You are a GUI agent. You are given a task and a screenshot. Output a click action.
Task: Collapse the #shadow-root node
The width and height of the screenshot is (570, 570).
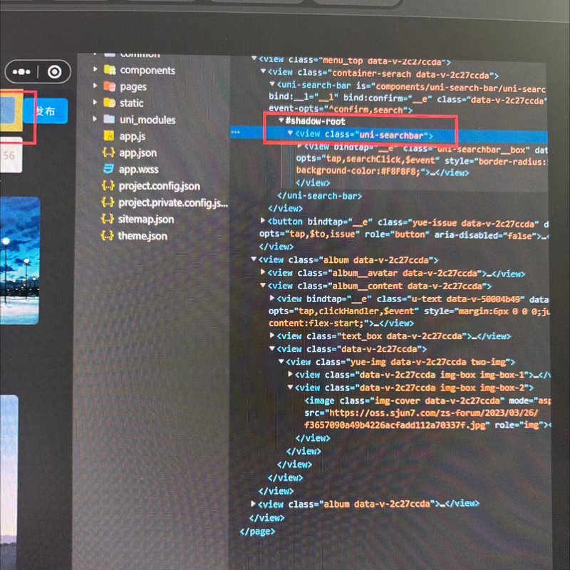[281, 121]
